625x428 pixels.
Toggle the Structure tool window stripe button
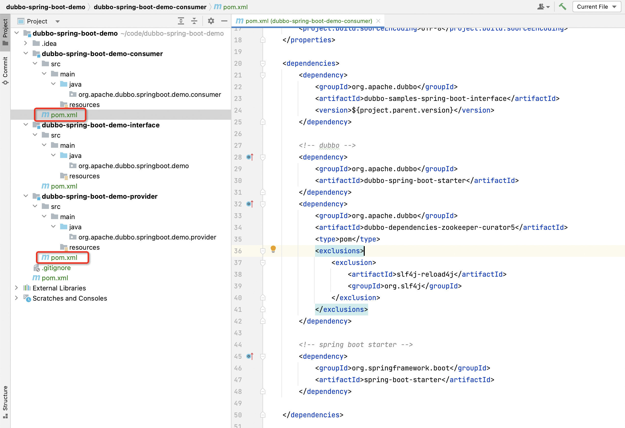5,402
